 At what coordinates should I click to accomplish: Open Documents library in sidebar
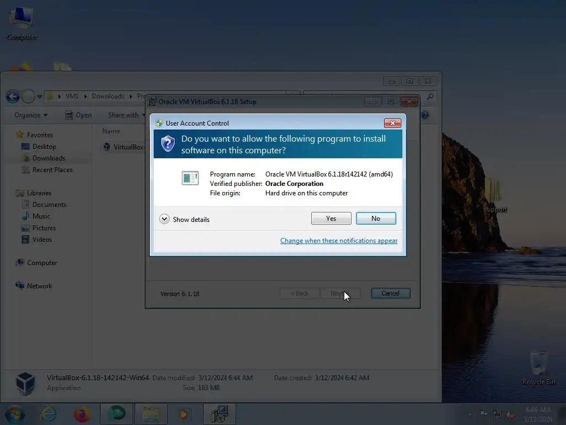[x=49, y=205]
